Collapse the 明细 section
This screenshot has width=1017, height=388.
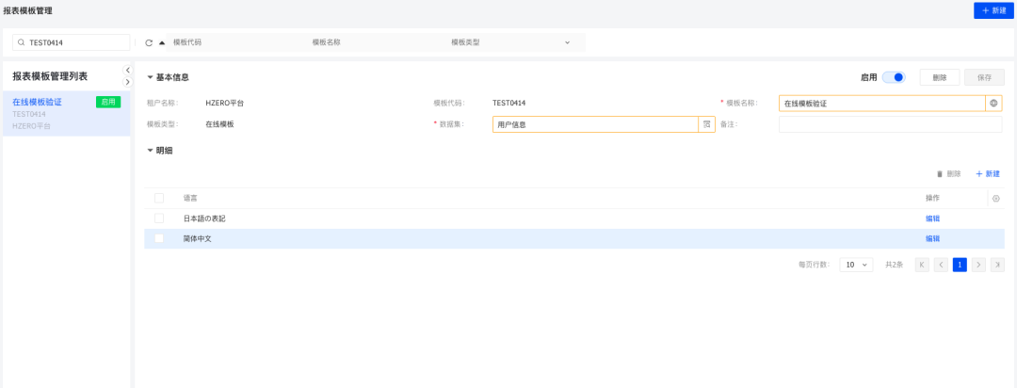click(x=150, y=150)
